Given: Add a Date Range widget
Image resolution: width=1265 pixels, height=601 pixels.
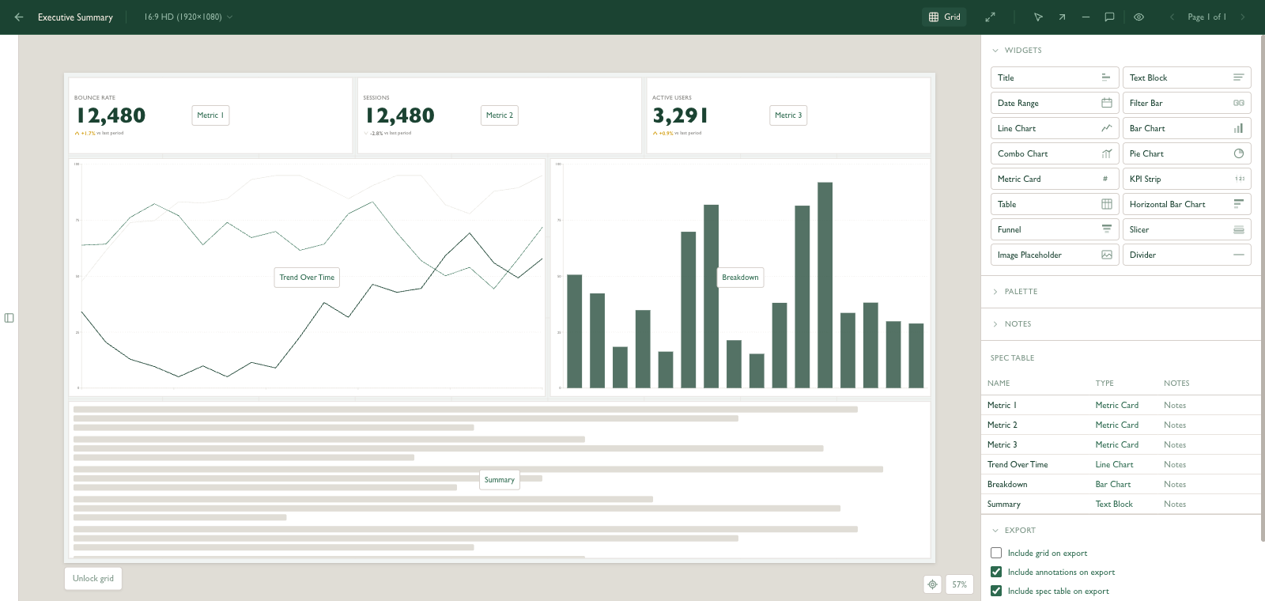Looking at the screenshot, I should (x=1055, y=103).
